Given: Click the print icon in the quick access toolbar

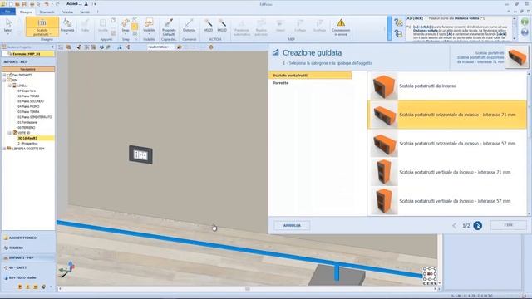Looking at the screenshot, I should click(32, 4).
